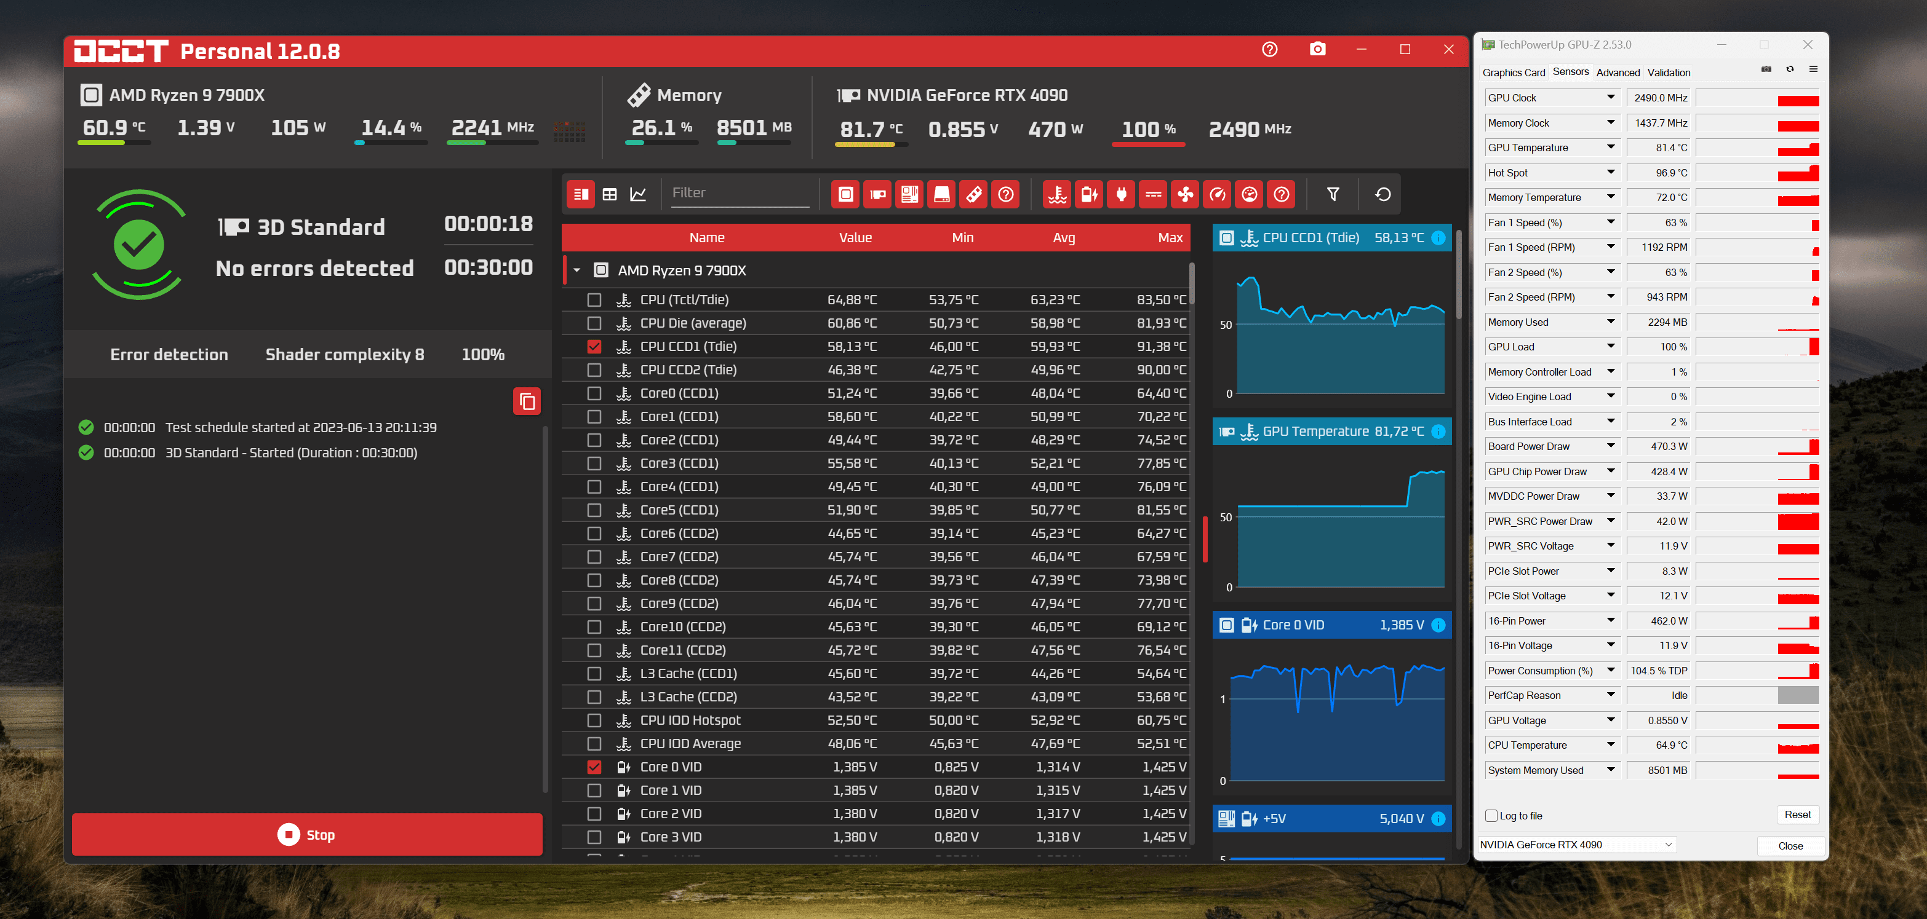The height and width of the screenshot is (919, 1927).
Task: Toggle the RAM module sensor filter icon
Action: [974, 194]
